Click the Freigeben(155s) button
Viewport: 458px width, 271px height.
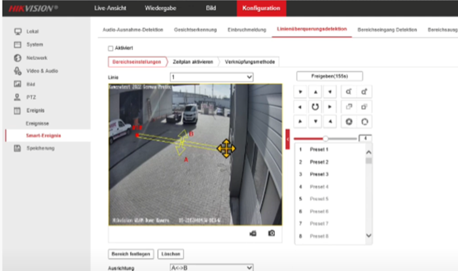(x=330, y=76)
